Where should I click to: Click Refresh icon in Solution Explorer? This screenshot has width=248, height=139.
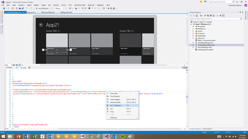pyautogui.click(x=208, y=16)
